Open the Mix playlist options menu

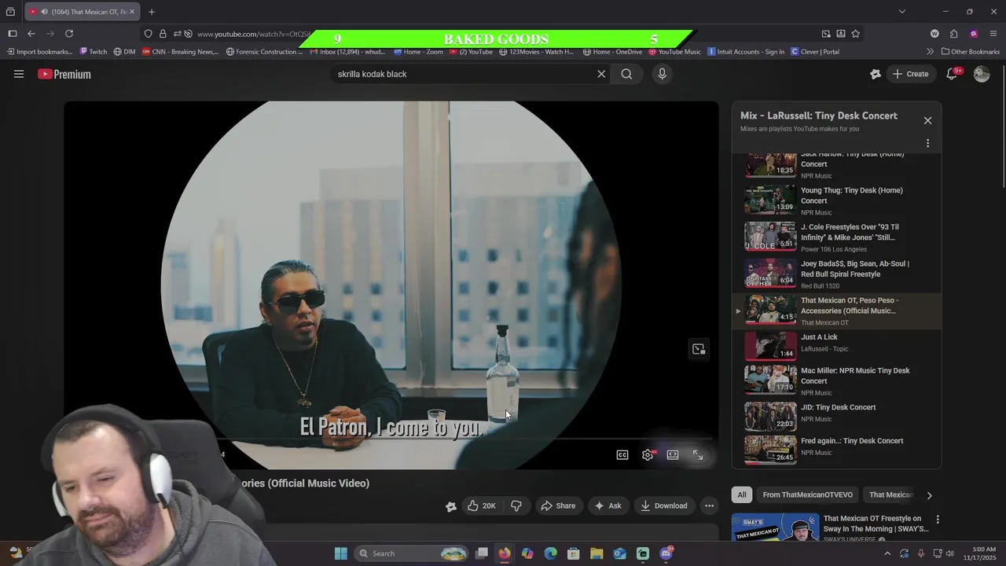pyautogui.click(x=927, y=143)
